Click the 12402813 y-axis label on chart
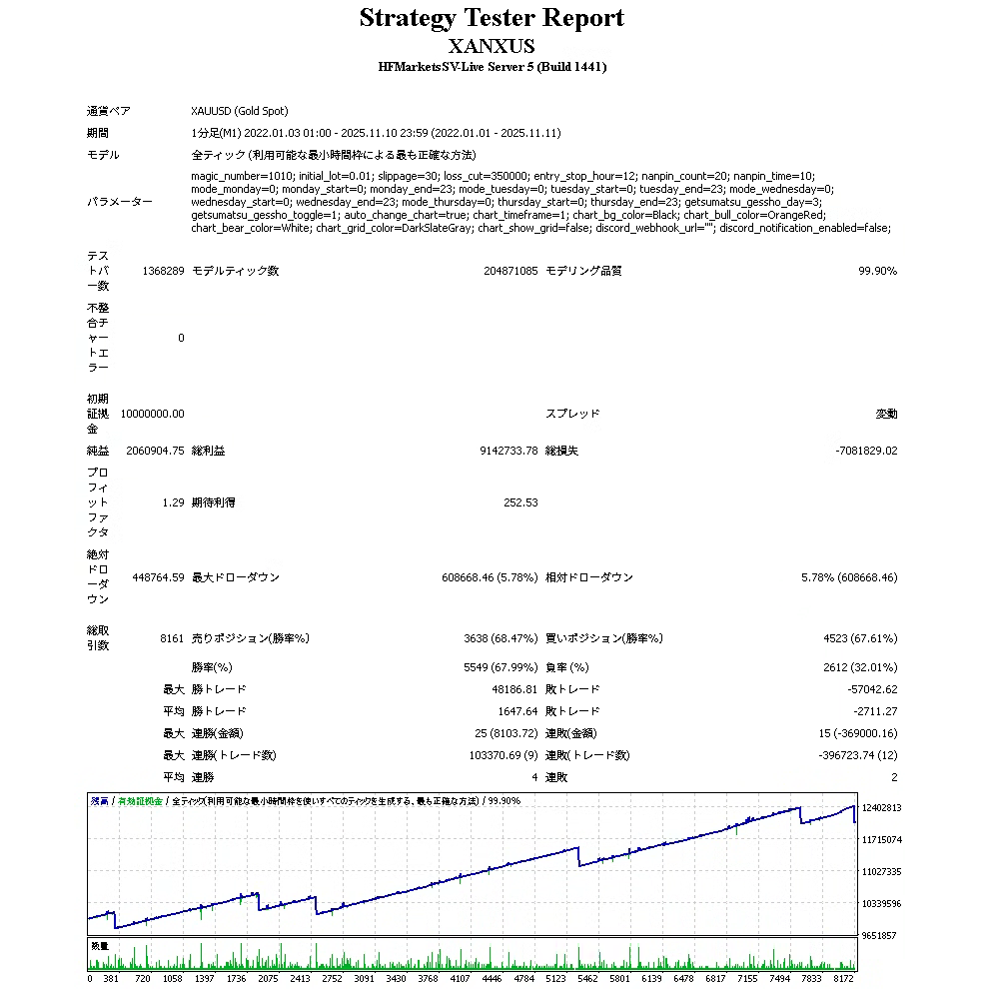 pyautogui.click(x=880, y=807)
